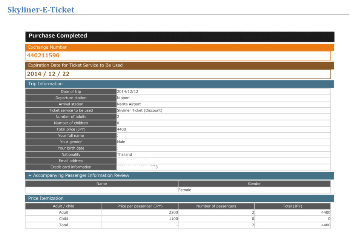Click the Your birth date label
Image resolution: width=350 pixels, height=235 pixels.
click(x=71, y=148)
